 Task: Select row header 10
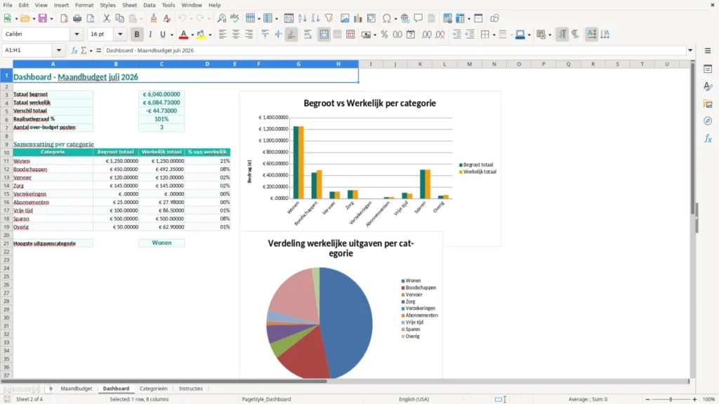point(6,152)
